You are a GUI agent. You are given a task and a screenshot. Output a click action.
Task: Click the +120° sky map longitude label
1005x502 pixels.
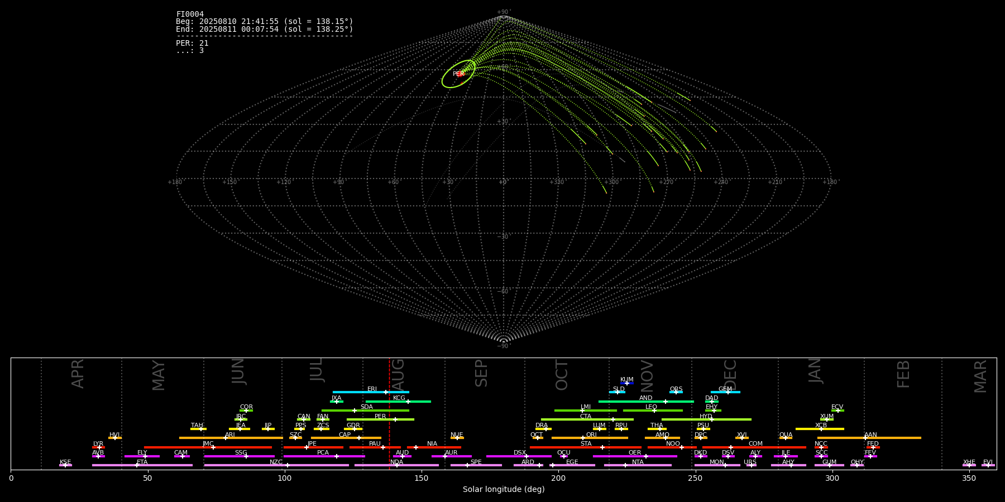[284, 182]
